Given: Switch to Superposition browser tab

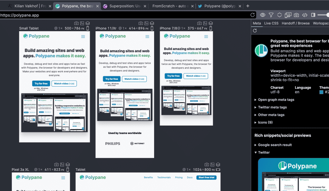Looking at the screenshot, I should [125, 6].
